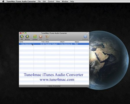
Task: Sort by the Time column header
Action: click(x=39, y=42)
